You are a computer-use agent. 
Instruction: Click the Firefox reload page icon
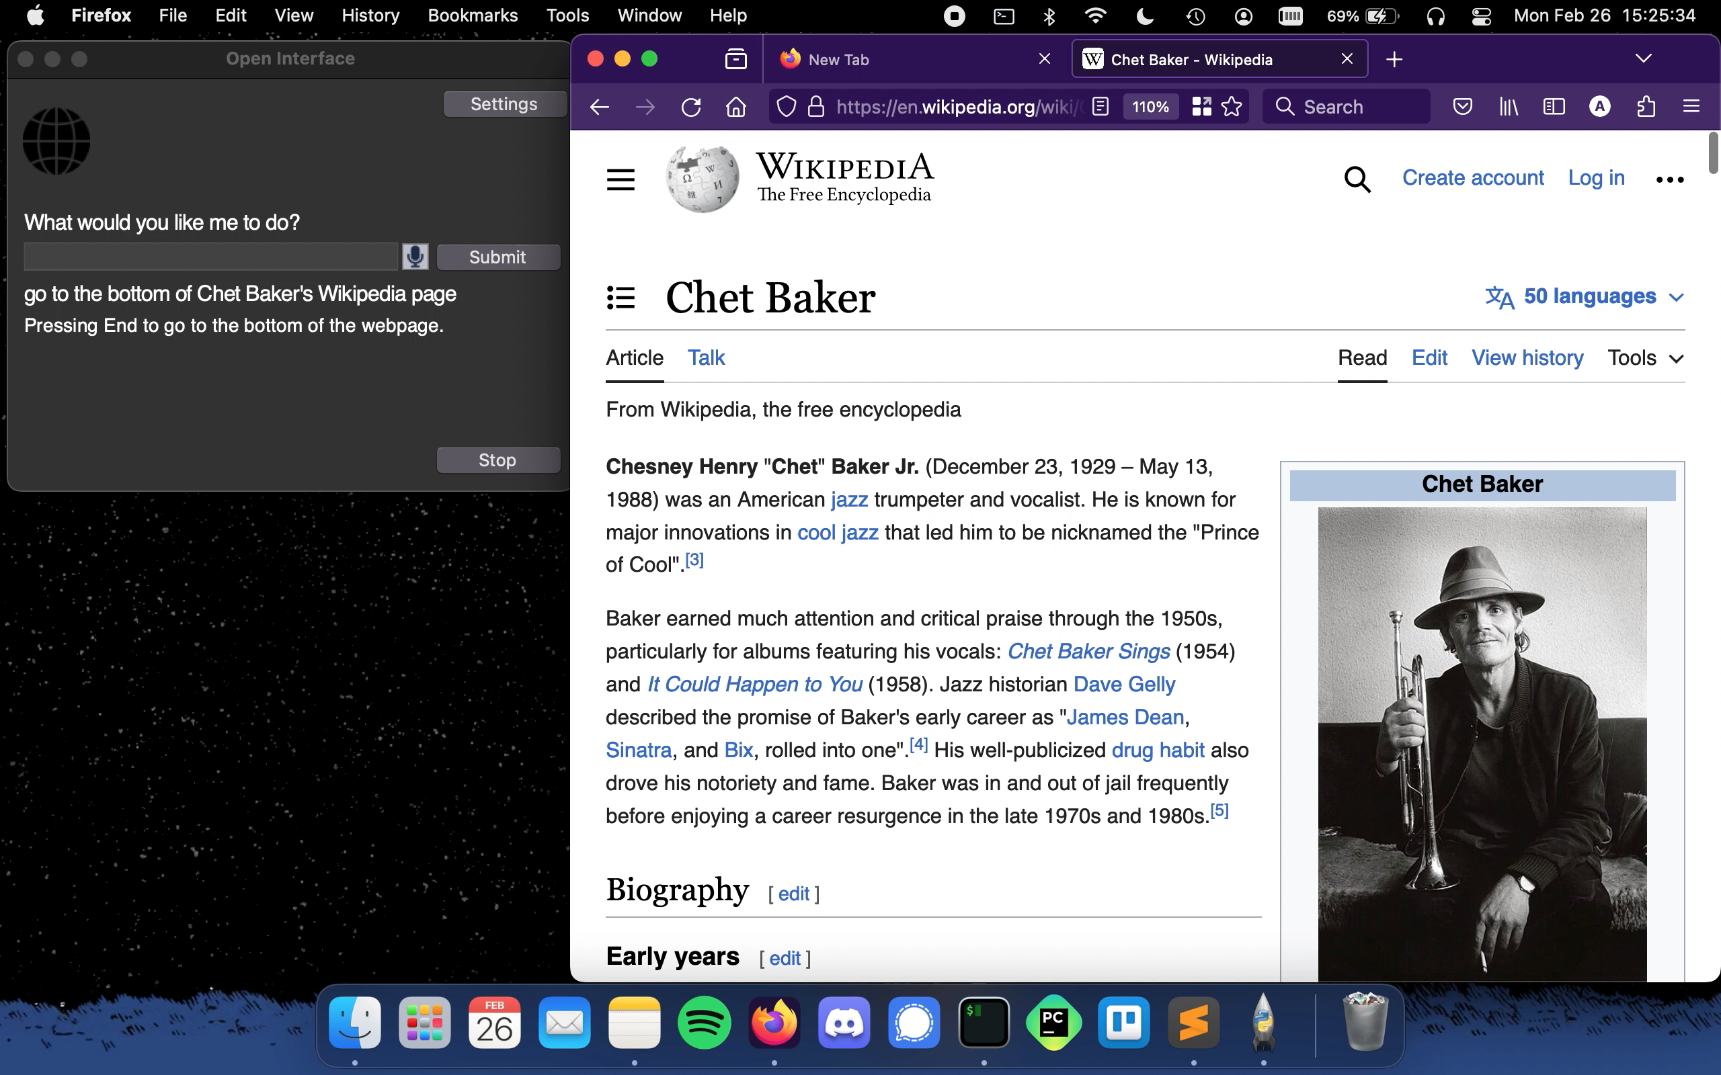coord(690,107)
